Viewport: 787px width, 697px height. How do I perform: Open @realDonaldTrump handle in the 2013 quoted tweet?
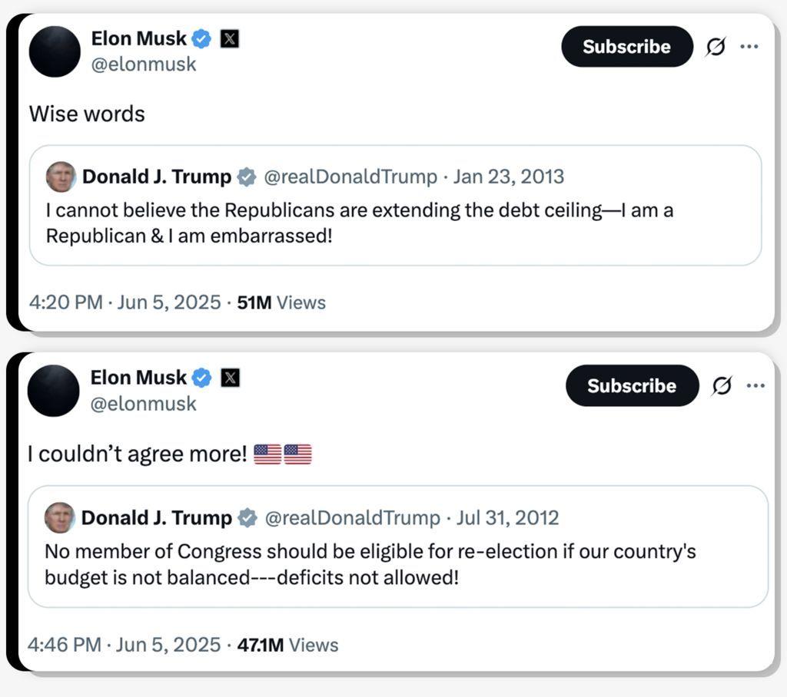(348, 177)
